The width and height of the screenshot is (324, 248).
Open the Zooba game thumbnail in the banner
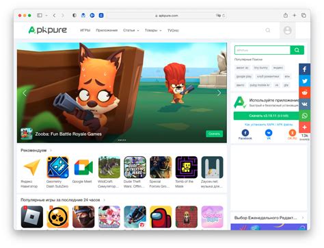coord(27,134)
